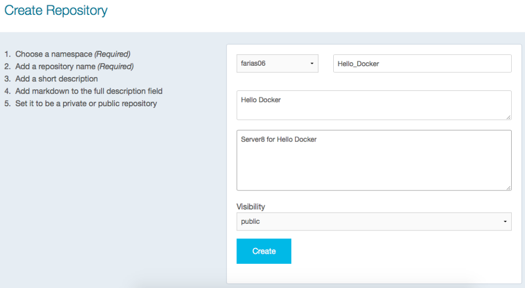Click the Hello_Docker repository name field
525x288 pixels.
[x=422, y=64]
